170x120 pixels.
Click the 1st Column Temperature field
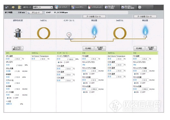(x=39, y=59)
